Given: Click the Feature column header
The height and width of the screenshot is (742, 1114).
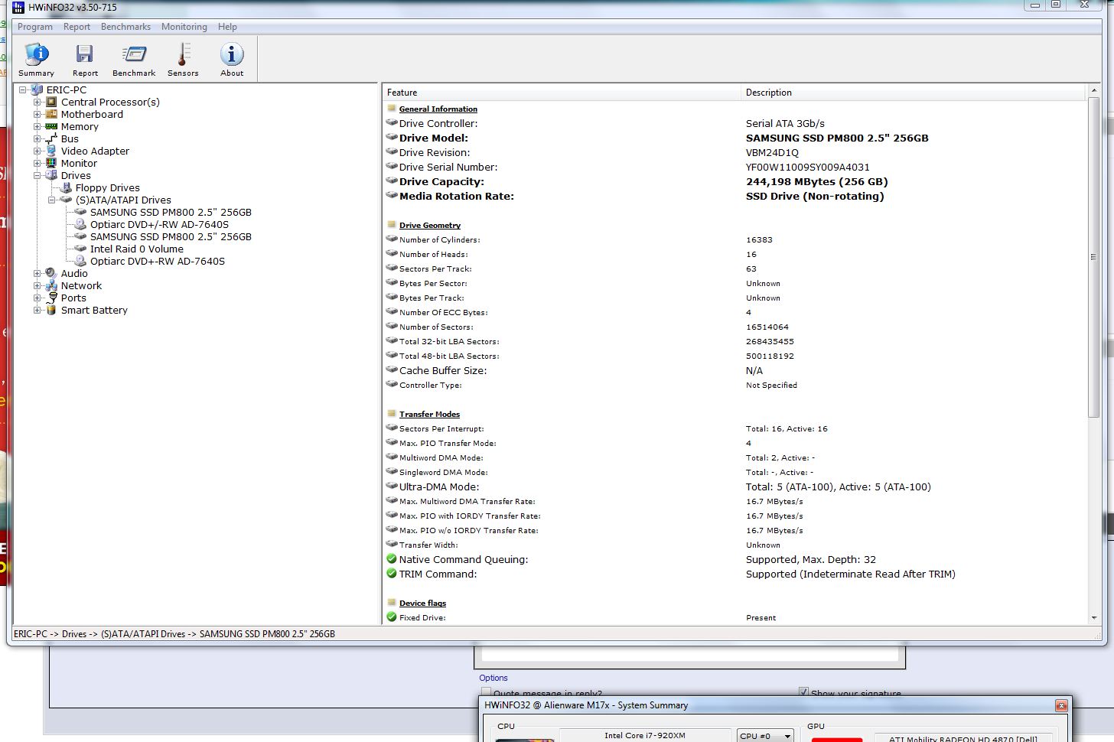Looking at the screenshot, I should coord(562,93).
